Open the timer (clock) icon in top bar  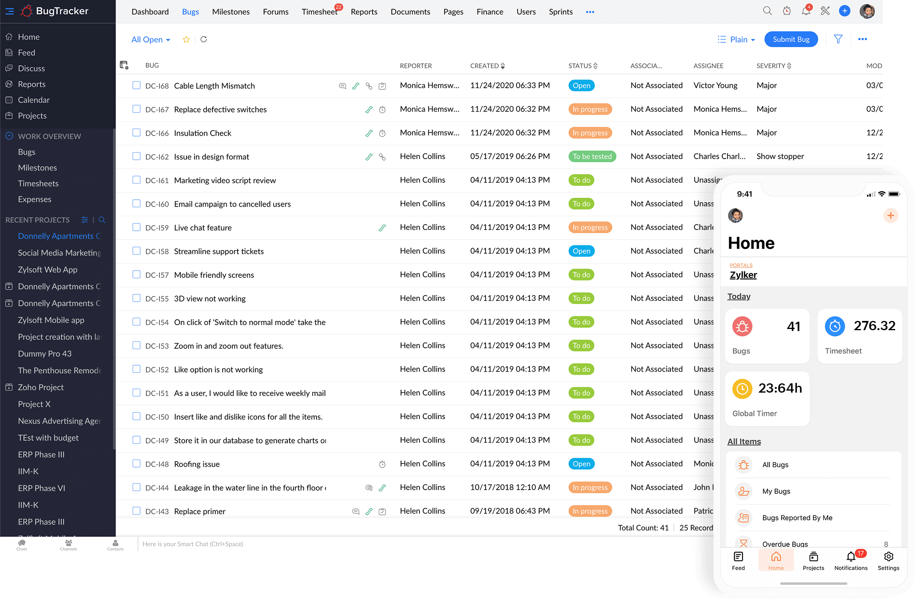pos(786,11)
